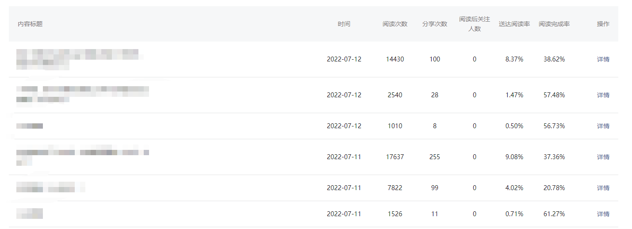Select the blurred title with 2540 reads
The height and width of the screenshot is (229, 632).
point(83,95)
